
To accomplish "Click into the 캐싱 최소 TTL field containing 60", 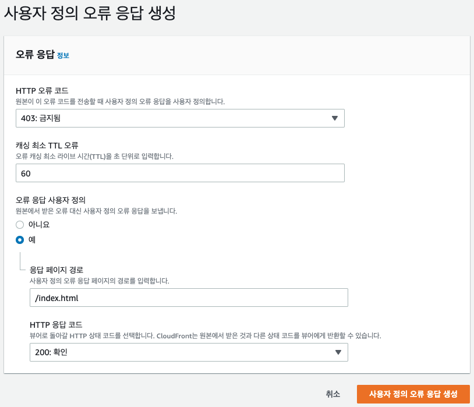I will pyautogui.click(x=180, y=173).
